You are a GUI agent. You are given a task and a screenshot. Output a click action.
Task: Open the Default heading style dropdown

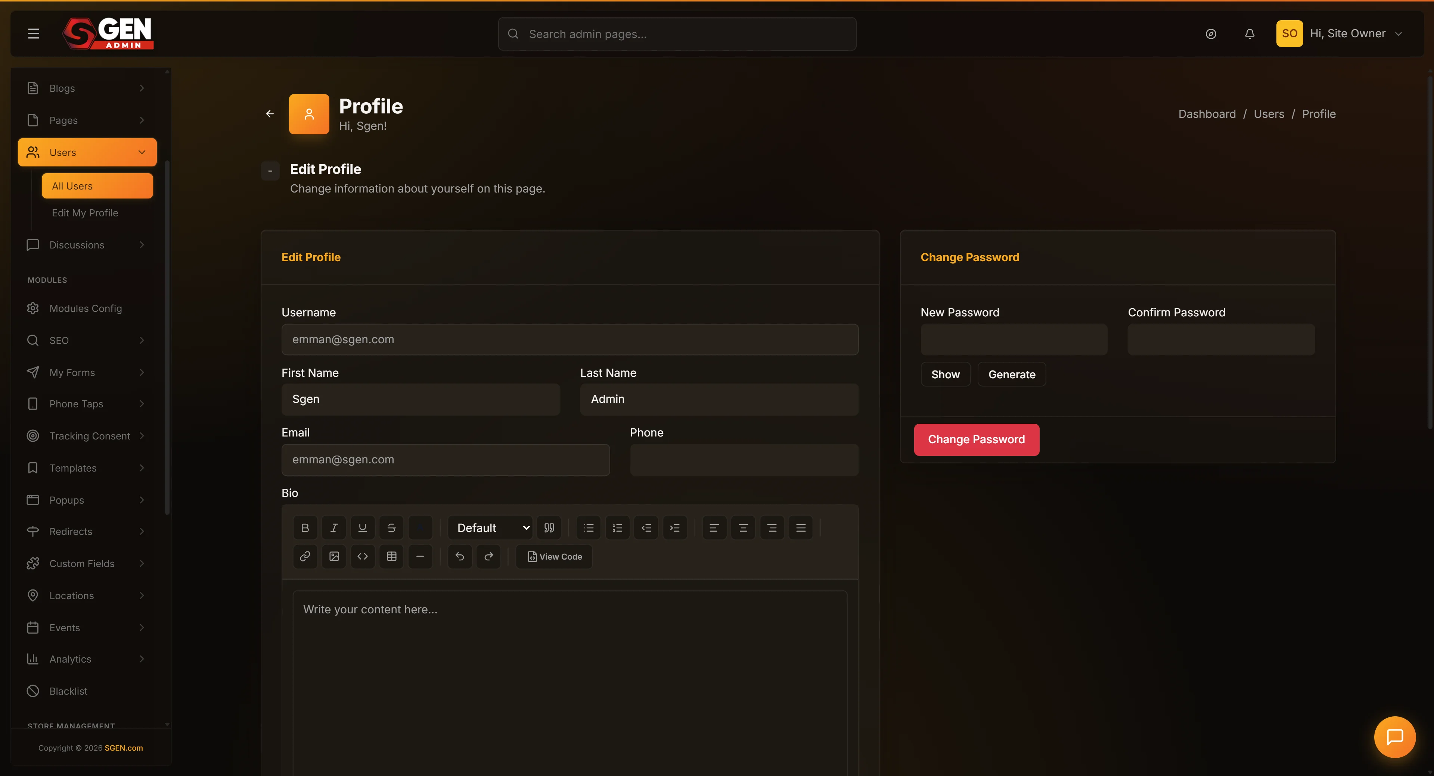coord(490,528)
